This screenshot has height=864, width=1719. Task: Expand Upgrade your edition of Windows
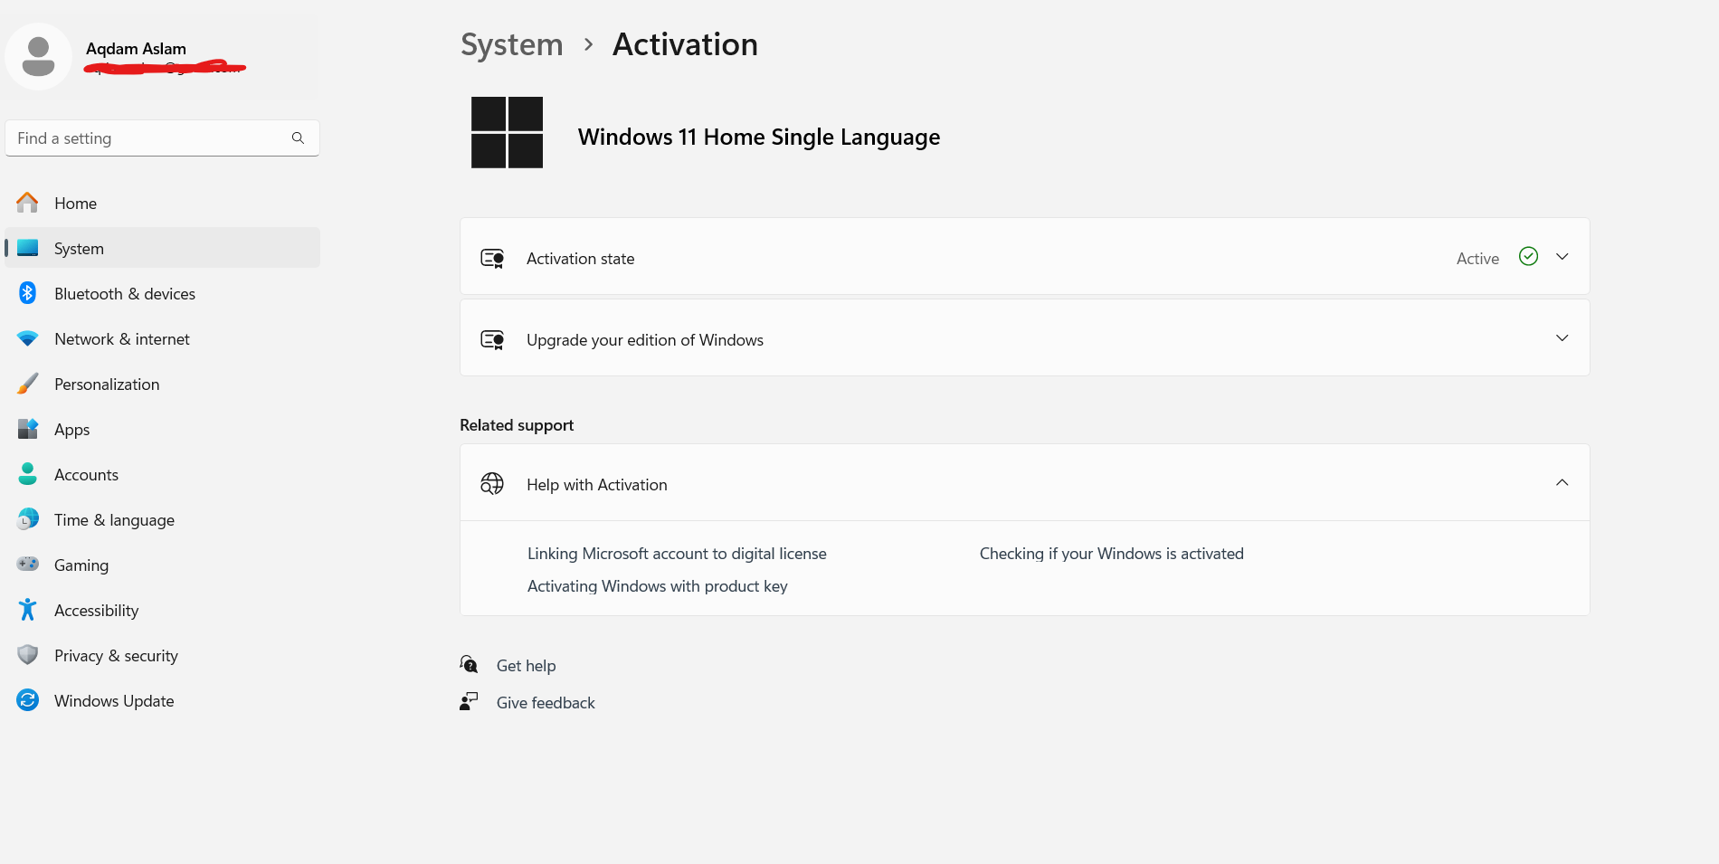click(x=1562, y=337)
